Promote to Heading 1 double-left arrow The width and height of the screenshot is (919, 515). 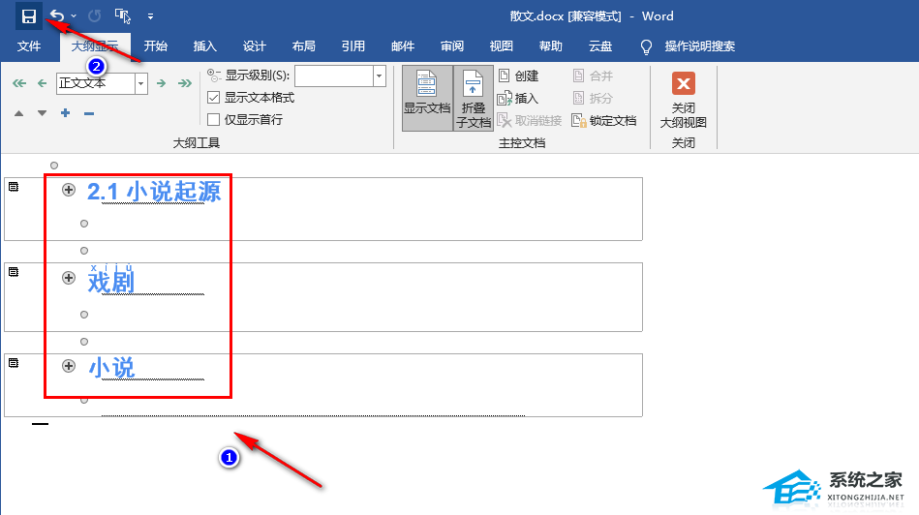pos(19,83)
